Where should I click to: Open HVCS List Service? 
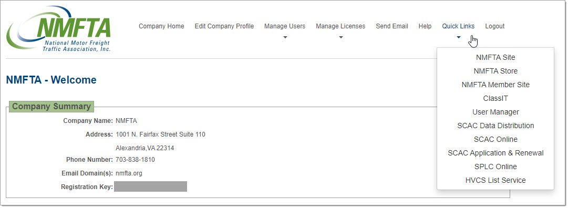pos(495,180)
